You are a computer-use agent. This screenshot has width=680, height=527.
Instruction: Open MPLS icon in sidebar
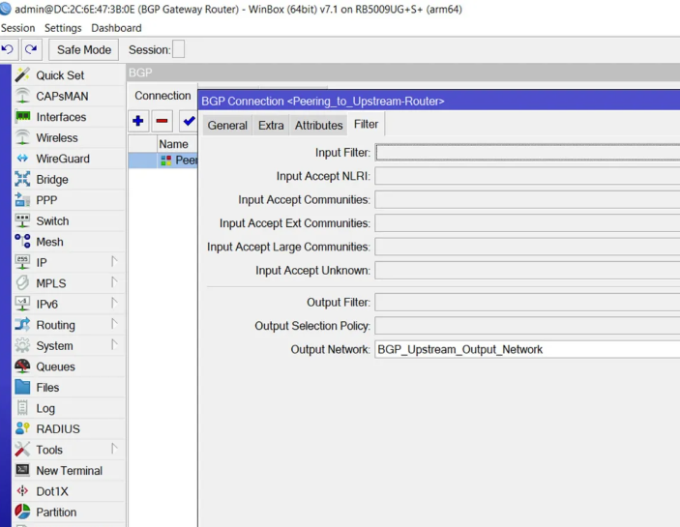click(x=22, y=283)
